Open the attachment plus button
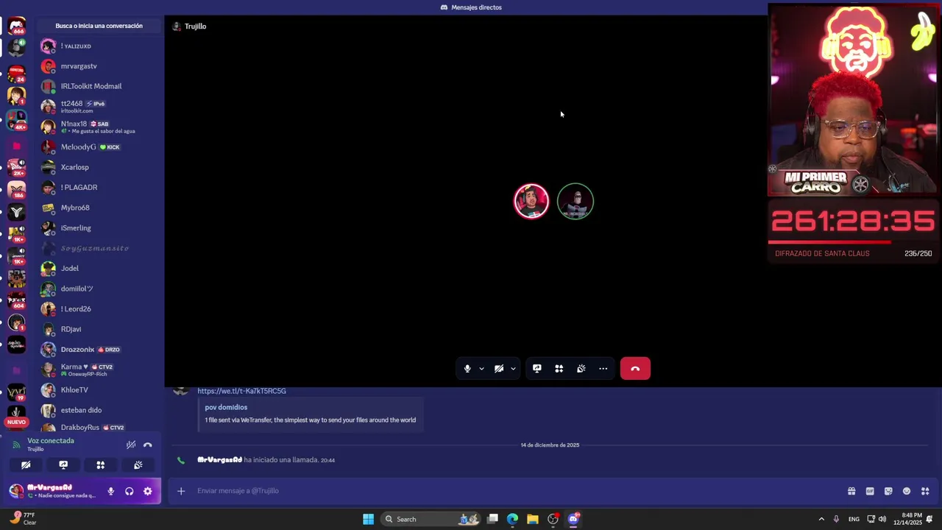942x530 pixels. point(181,491)
